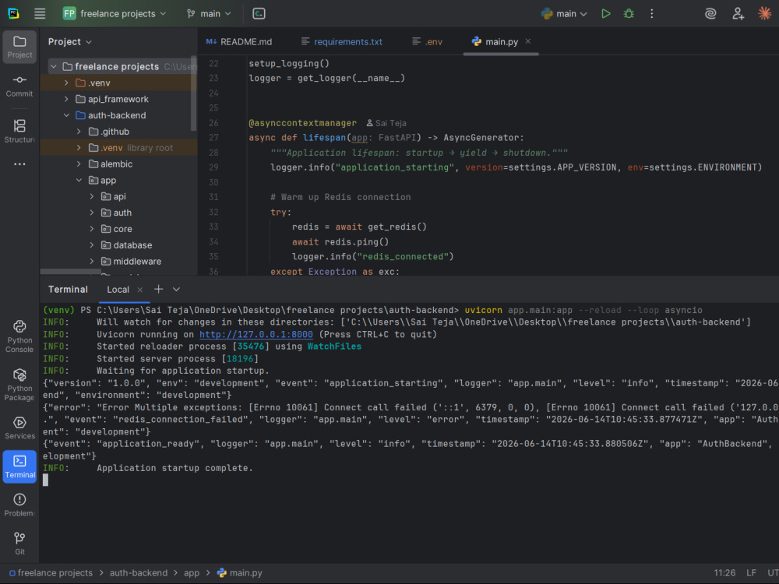779x584 pixels.
Task: Switch to the README.md editor tab
Action: click(x=239, y=42)
